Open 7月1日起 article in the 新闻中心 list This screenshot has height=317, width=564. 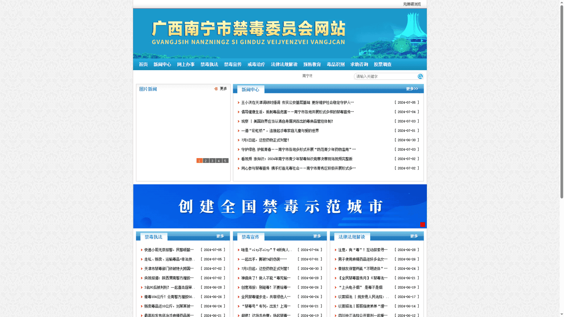[265, 140]
